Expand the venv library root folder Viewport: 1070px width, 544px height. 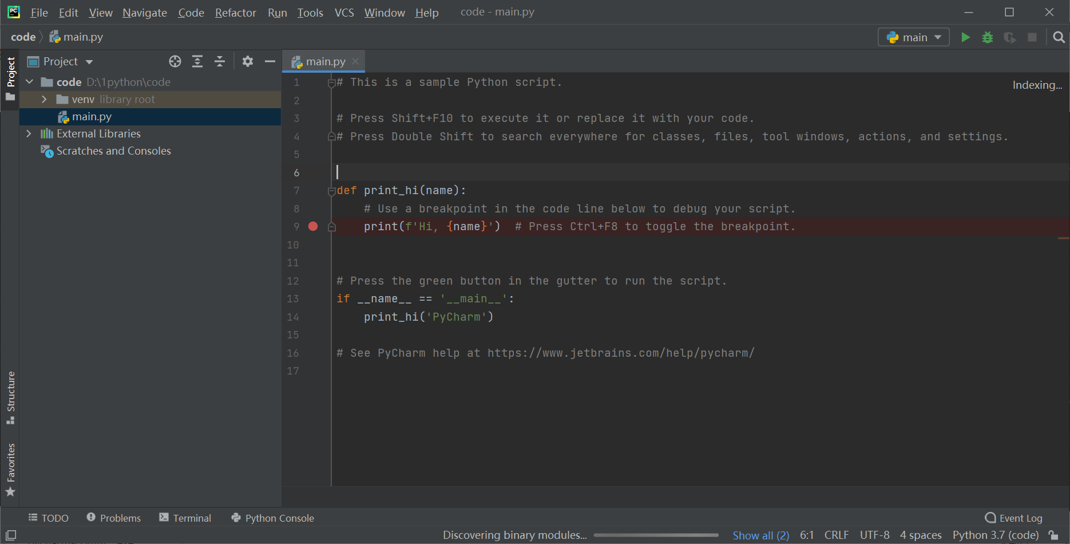point(44,99)
